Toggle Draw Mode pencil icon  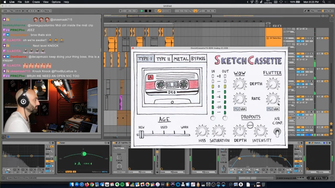(x=305, y=11)
